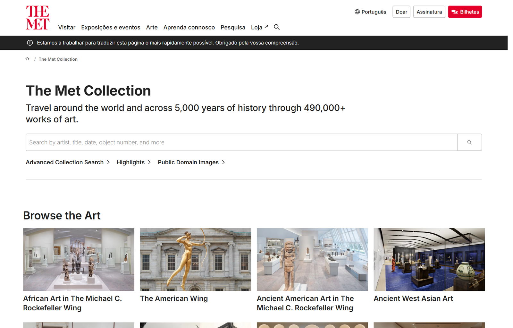The width and height of the screenshot is (513, 328).
Task: Click chevron after Public Domain Images
Action: click(x=223, y=162)
